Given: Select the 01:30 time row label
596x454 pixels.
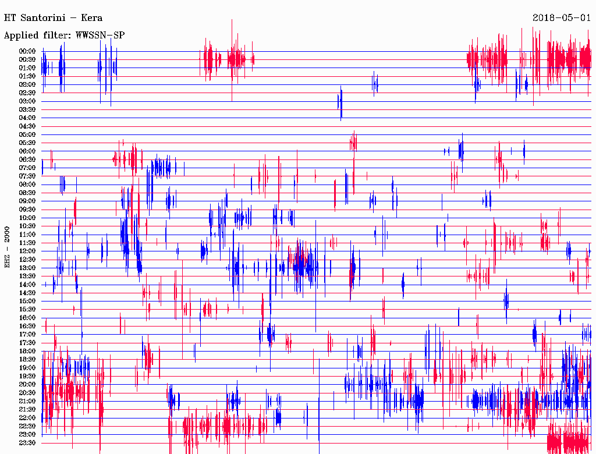Looking at the screenshot, I should tap(28, 76).
